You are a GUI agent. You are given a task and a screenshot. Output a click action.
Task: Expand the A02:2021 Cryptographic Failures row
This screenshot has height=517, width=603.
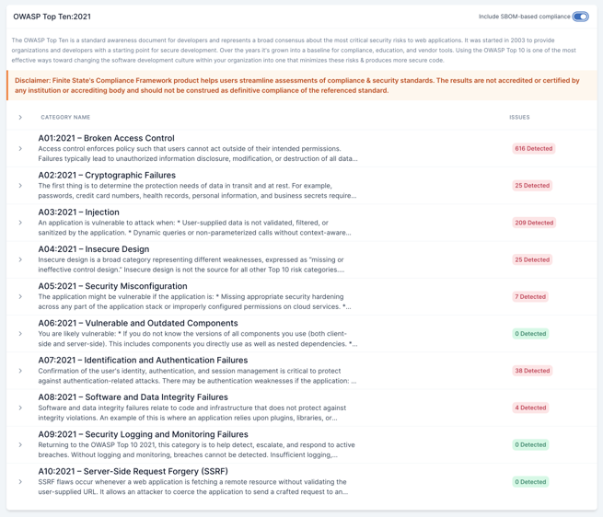click(x=20, y=186)
